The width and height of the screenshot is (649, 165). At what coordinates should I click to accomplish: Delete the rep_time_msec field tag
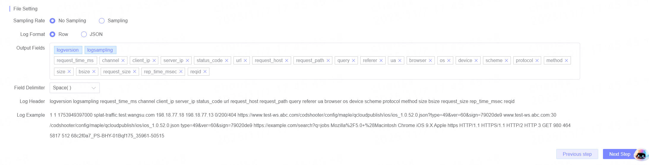pyautogui.click(x=181, y=72)
